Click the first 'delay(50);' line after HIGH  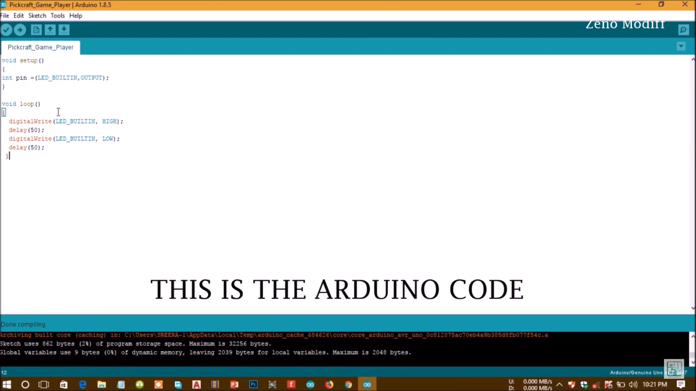(x=26, y=130)
